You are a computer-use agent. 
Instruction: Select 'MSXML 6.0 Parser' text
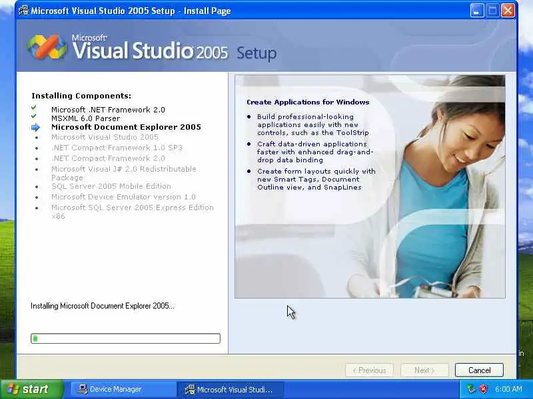click(x=86, y=118)
